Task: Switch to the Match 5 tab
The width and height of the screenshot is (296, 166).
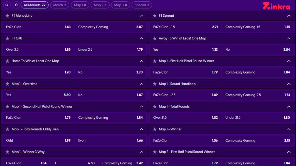Action: point(60,5)
